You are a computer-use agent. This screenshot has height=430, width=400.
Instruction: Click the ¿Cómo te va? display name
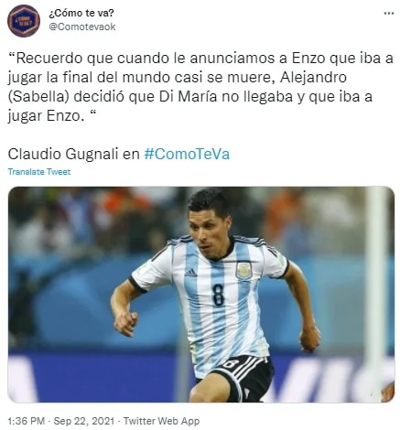(x=81, y=13)
